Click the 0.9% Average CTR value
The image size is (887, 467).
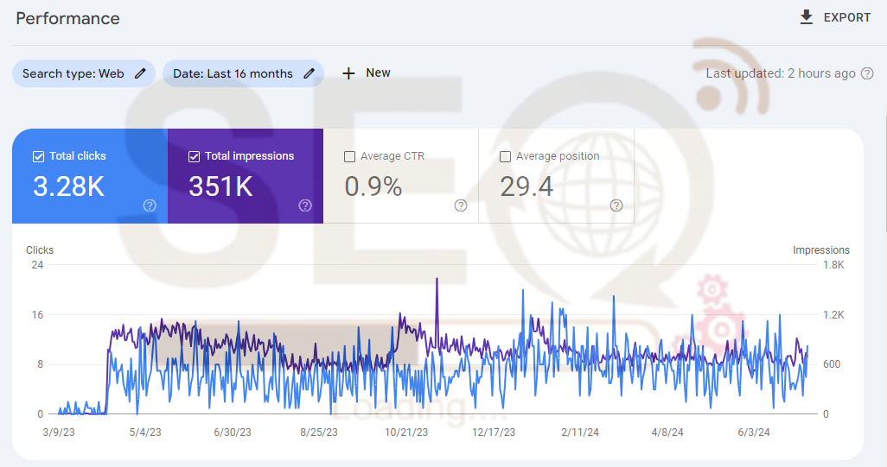pyautogui.click(x=373, y=186)
